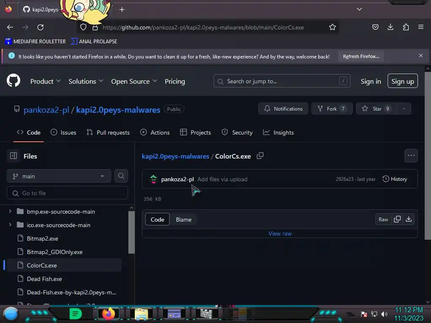Click the site padlock icon
431x323 pixels.
pos(95,27)
